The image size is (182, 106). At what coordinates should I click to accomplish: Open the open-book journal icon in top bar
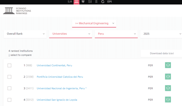tap(83, 2)
